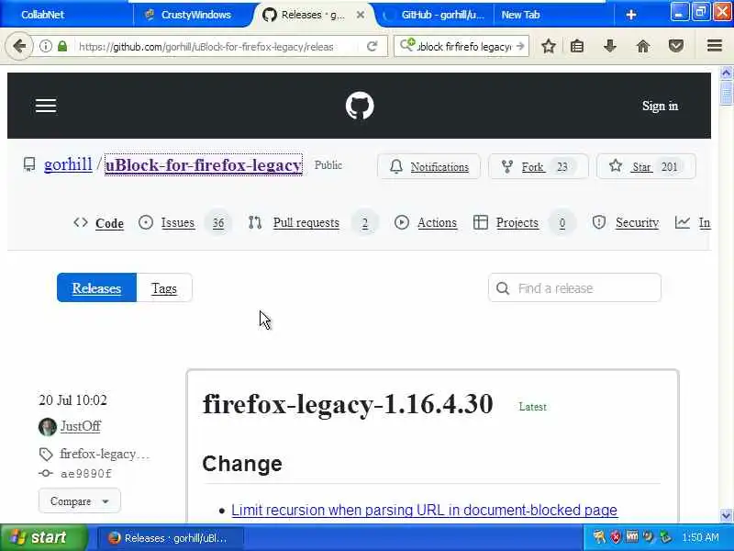This screenshot has width=734, height=551.
Task: Expand the Compare dropdown
Action: point(80,500)
